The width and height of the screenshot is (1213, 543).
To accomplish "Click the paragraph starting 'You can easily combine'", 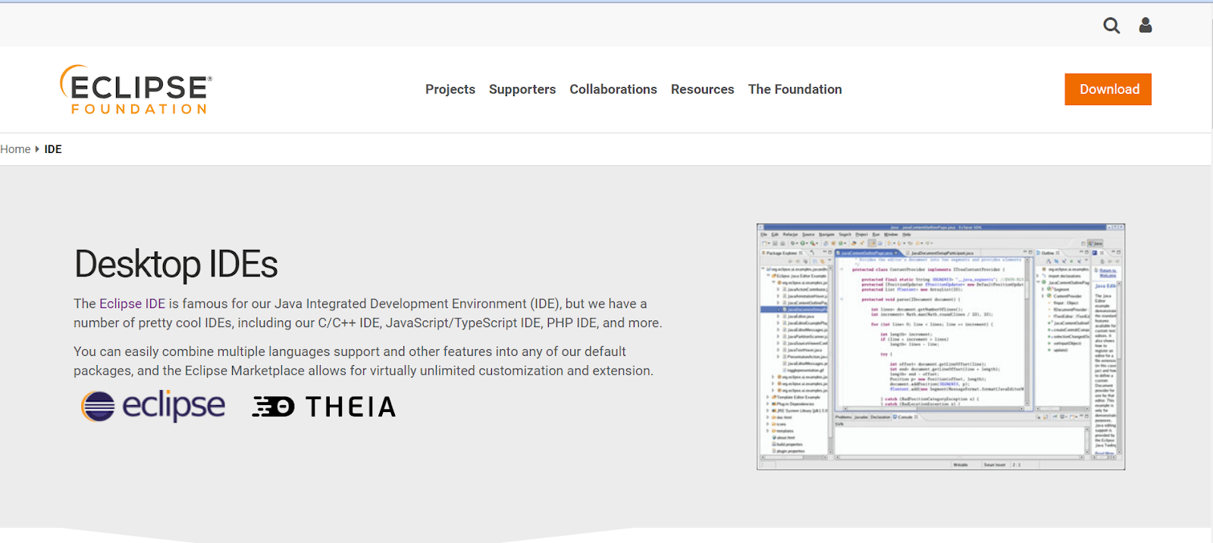I will pos(363,361).
